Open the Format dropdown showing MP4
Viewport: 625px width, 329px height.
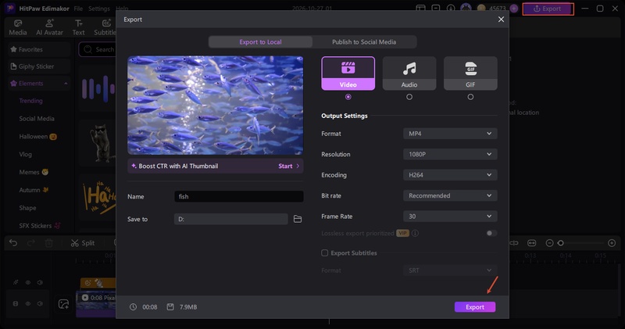pos(450,134)
